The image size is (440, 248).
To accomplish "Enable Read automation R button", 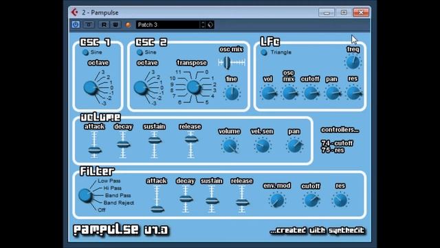I will click(104, 25).
